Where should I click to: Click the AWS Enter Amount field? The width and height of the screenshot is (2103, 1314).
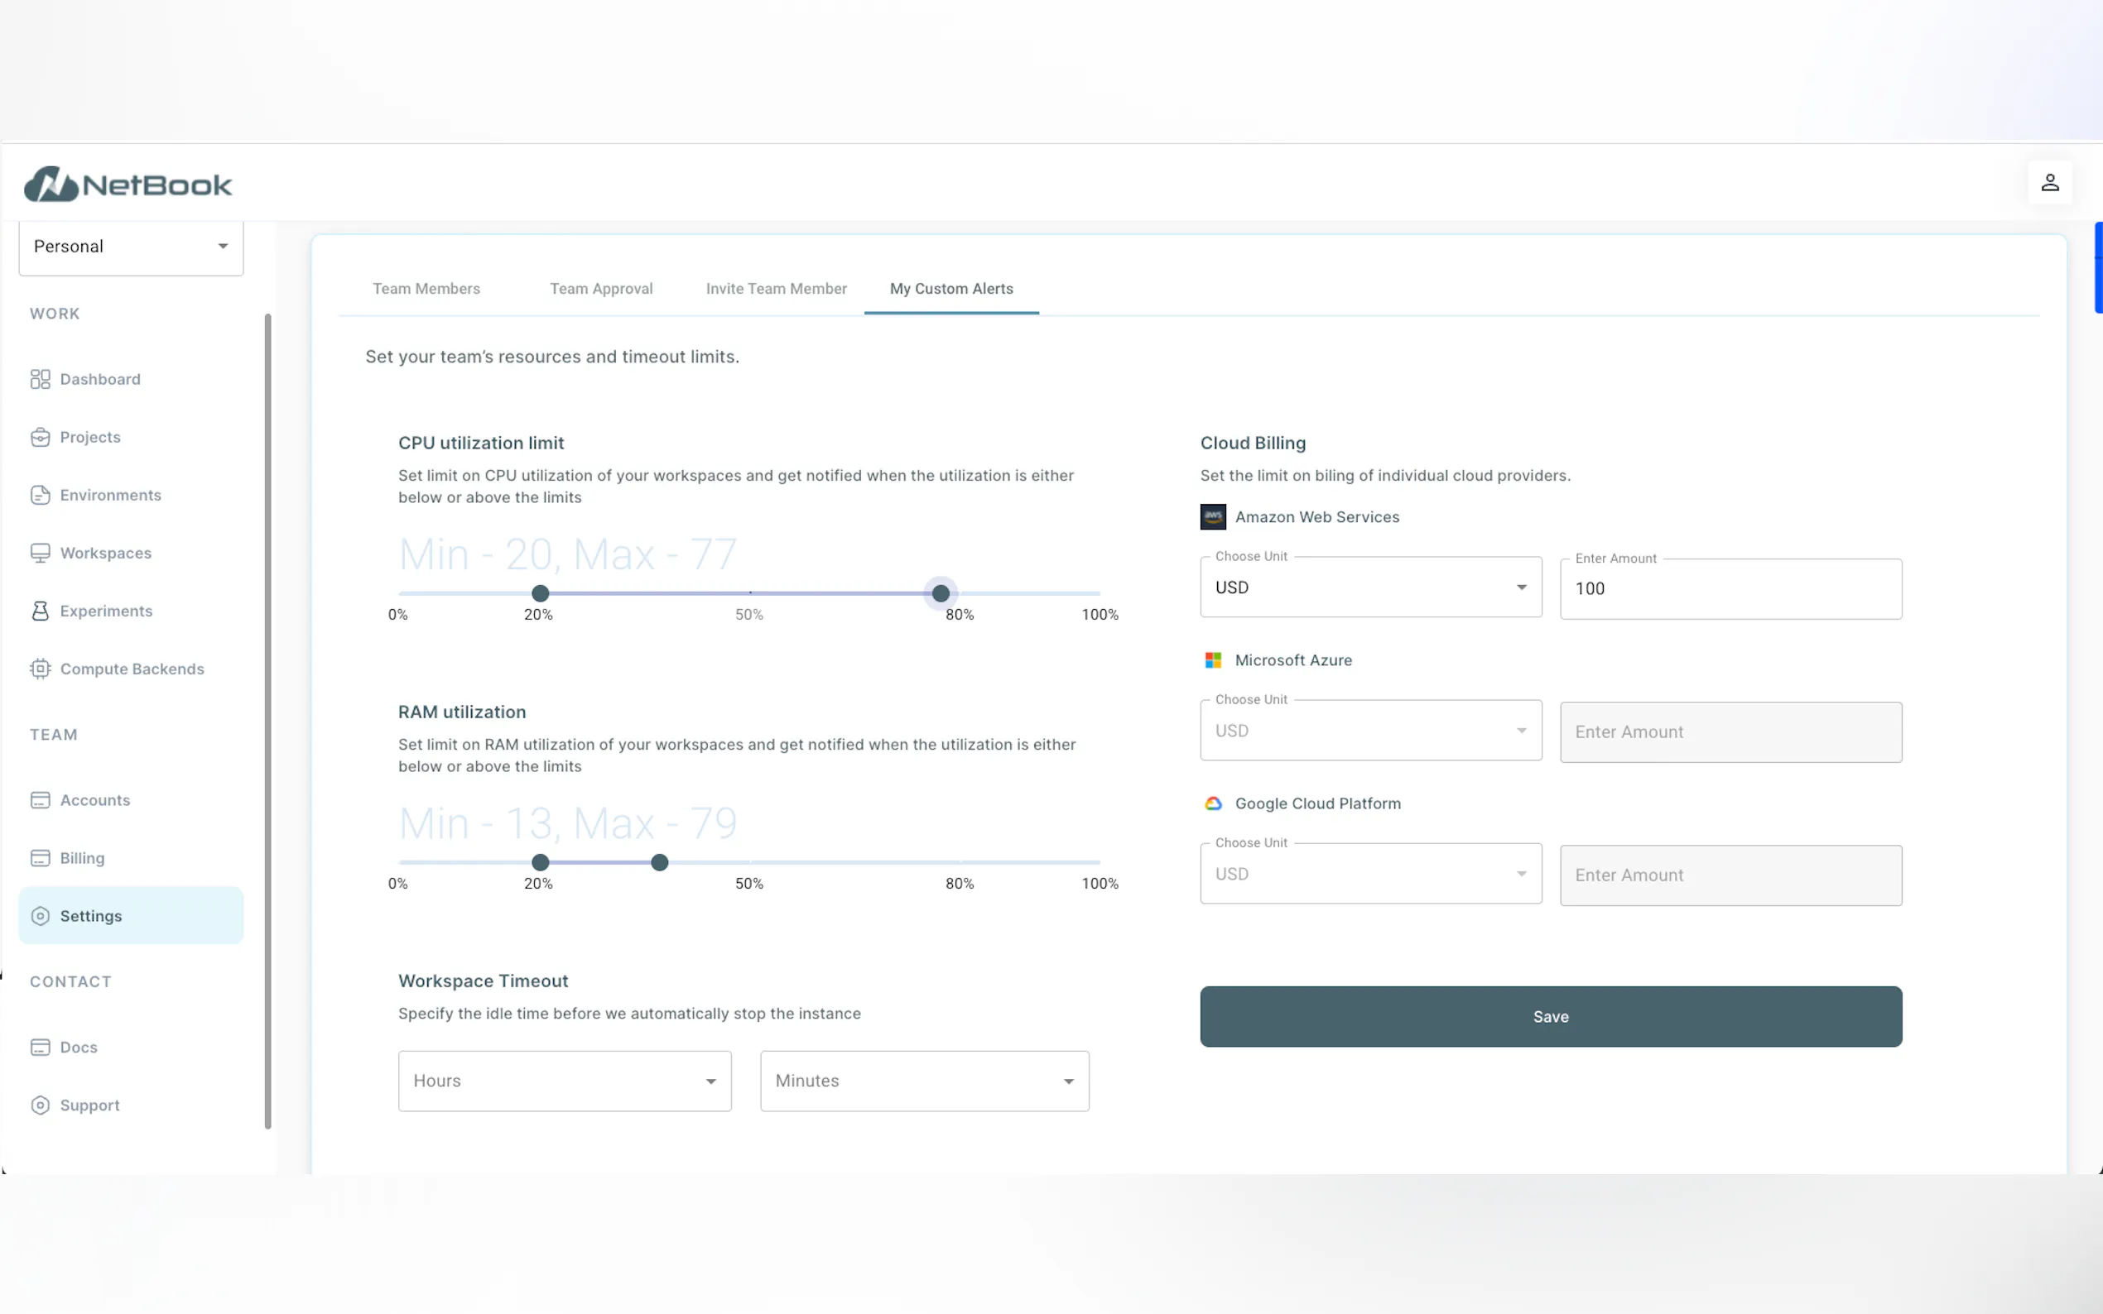click(1730, 589)
